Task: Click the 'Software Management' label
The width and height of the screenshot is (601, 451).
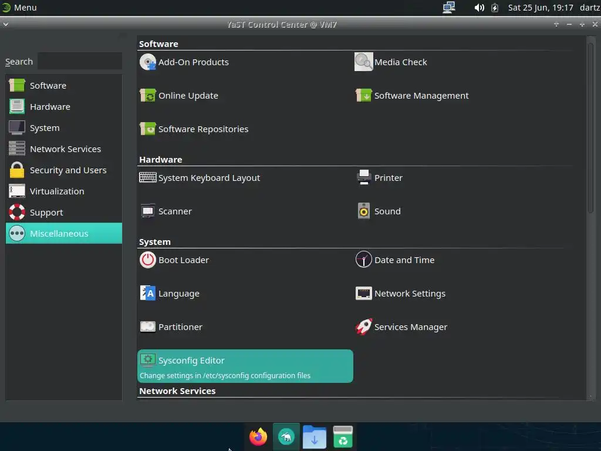Action: coord(421,96)
